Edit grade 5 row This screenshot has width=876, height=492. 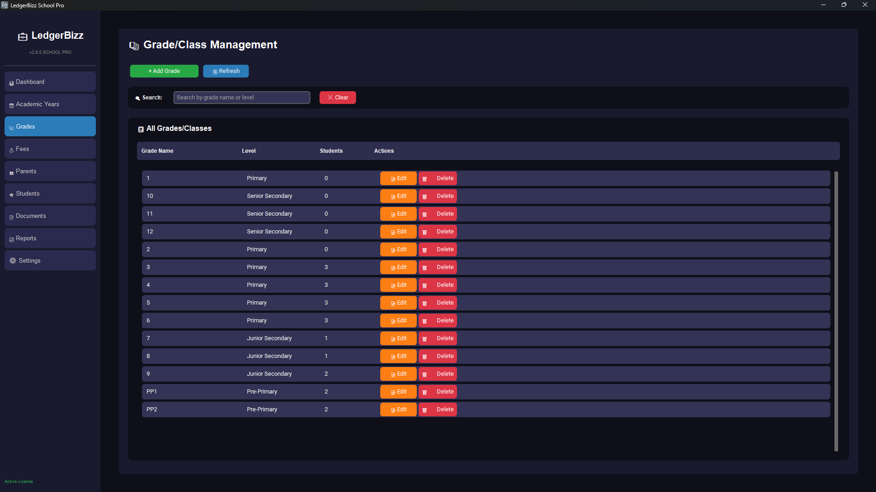tap(399, 303)
